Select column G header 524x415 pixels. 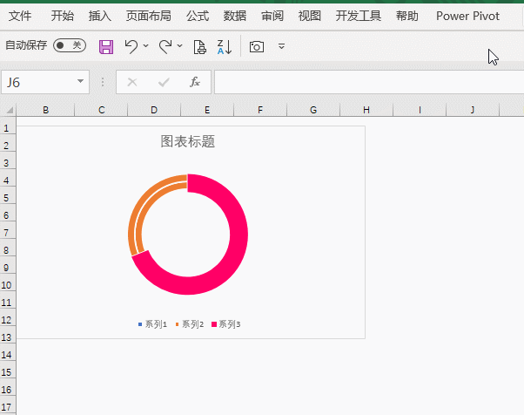tap(313, 110)
